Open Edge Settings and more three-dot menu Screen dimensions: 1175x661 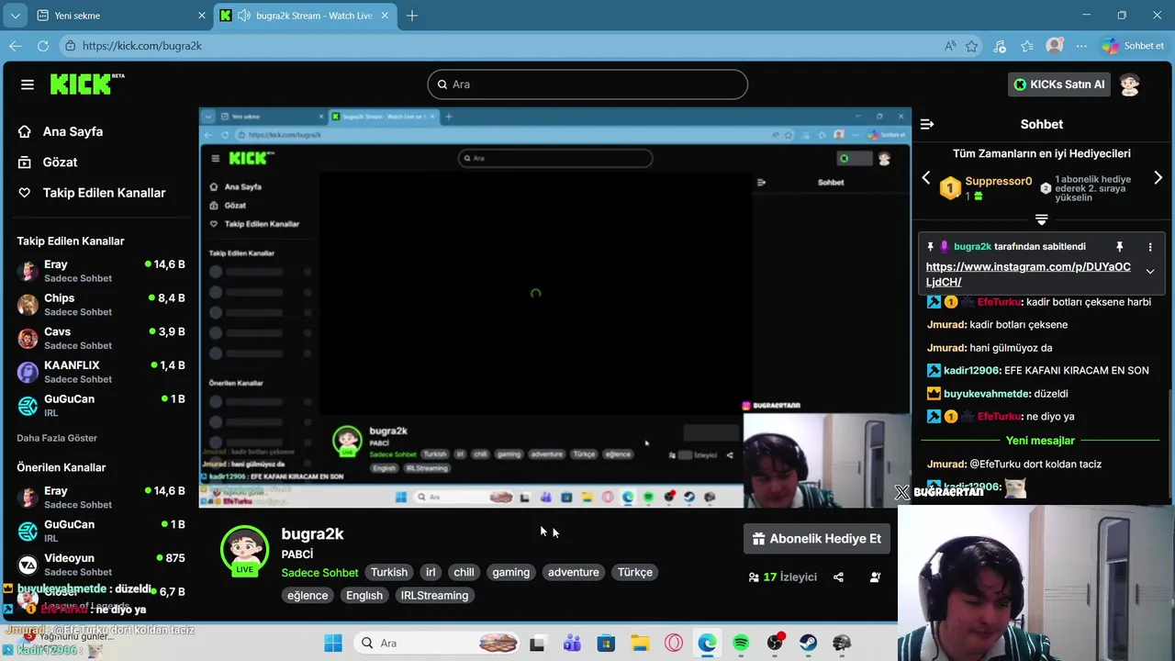pos(1083,46)
